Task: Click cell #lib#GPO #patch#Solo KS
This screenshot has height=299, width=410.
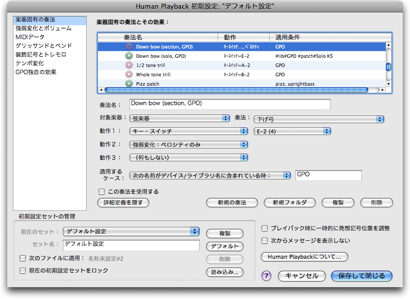Action: coord(304,56)
